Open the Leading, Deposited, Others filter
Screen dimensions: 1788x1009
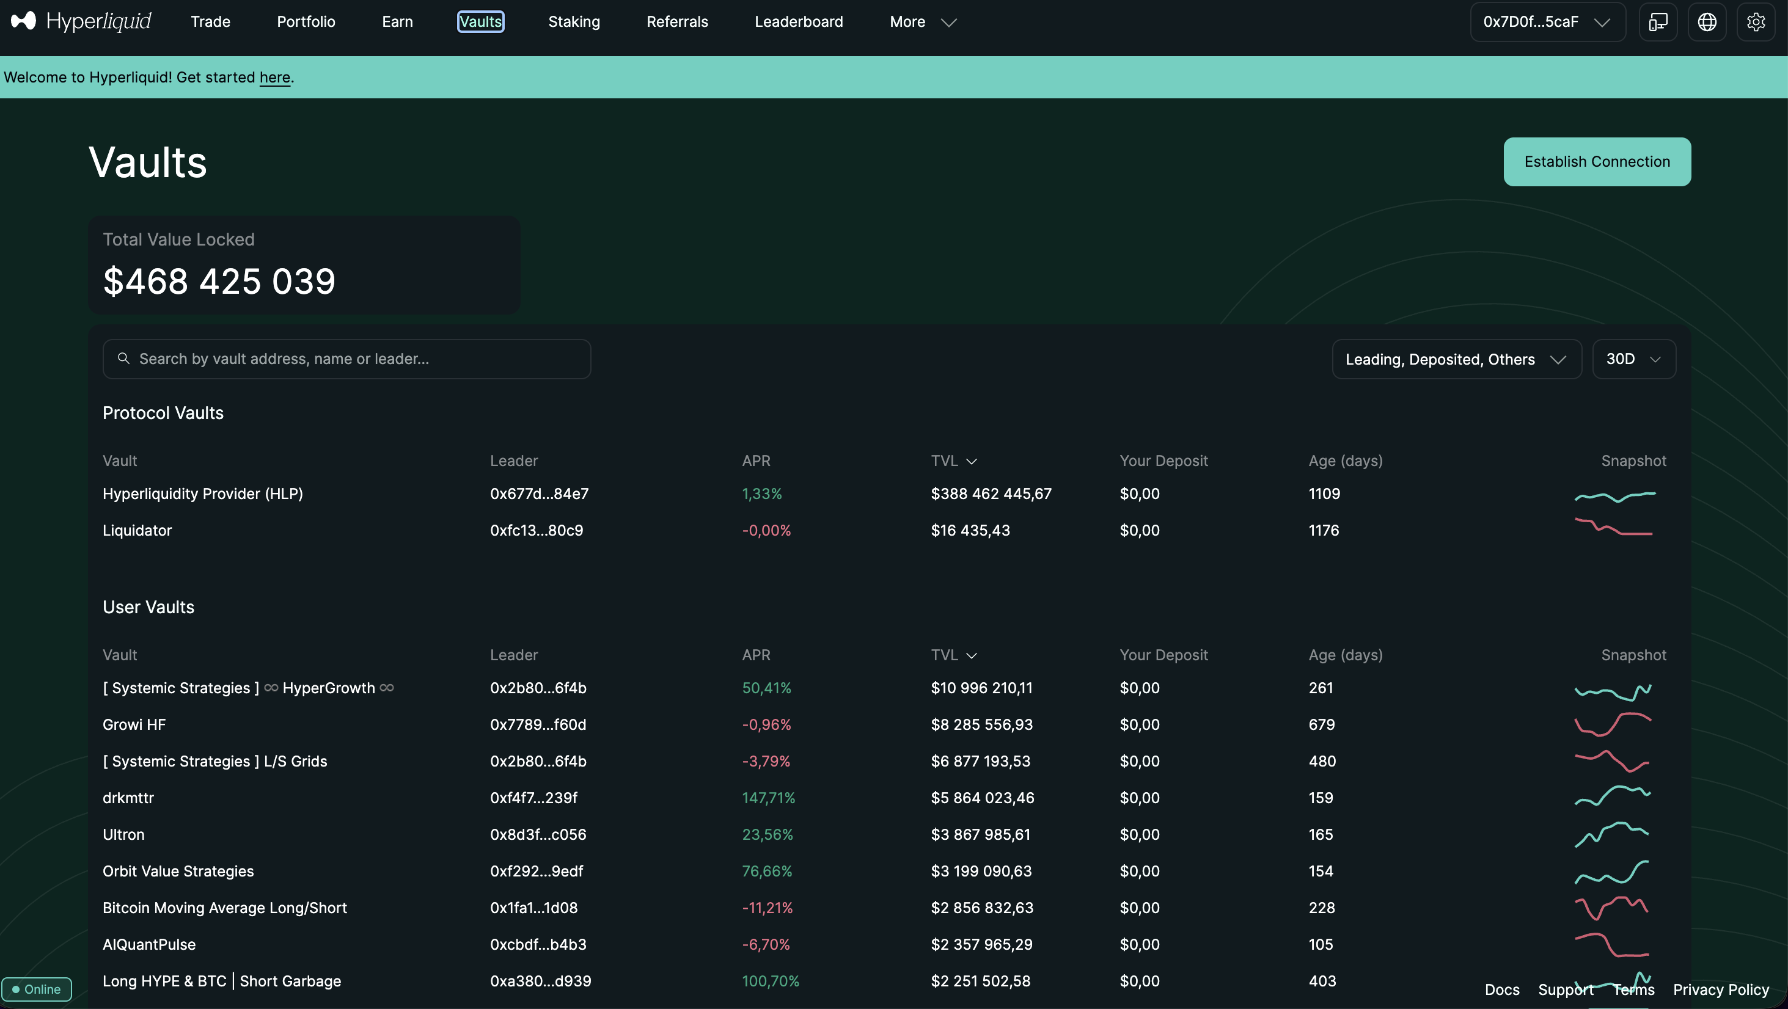coord(1456,359)
